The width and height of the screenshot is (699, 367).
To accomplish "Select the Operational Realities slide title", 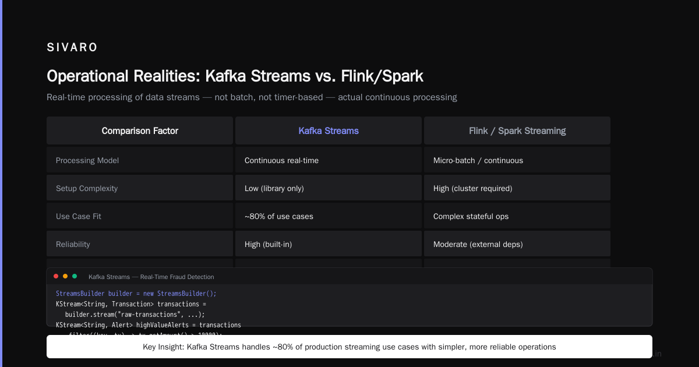I will pyautogui.click(x=235, y=76).
